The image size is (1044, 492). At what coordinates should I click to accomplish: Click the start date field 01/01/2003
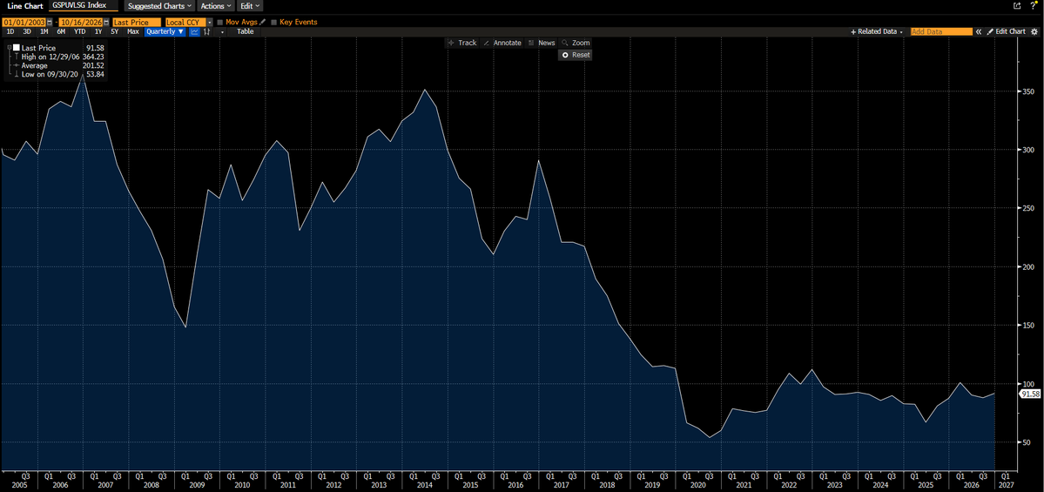24,22
